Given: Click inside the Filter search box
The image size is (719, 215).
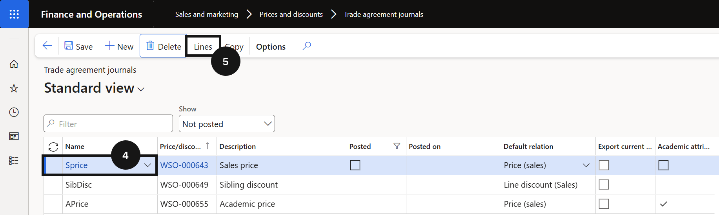Looking at the screenshot, I should tap(108, 124).
